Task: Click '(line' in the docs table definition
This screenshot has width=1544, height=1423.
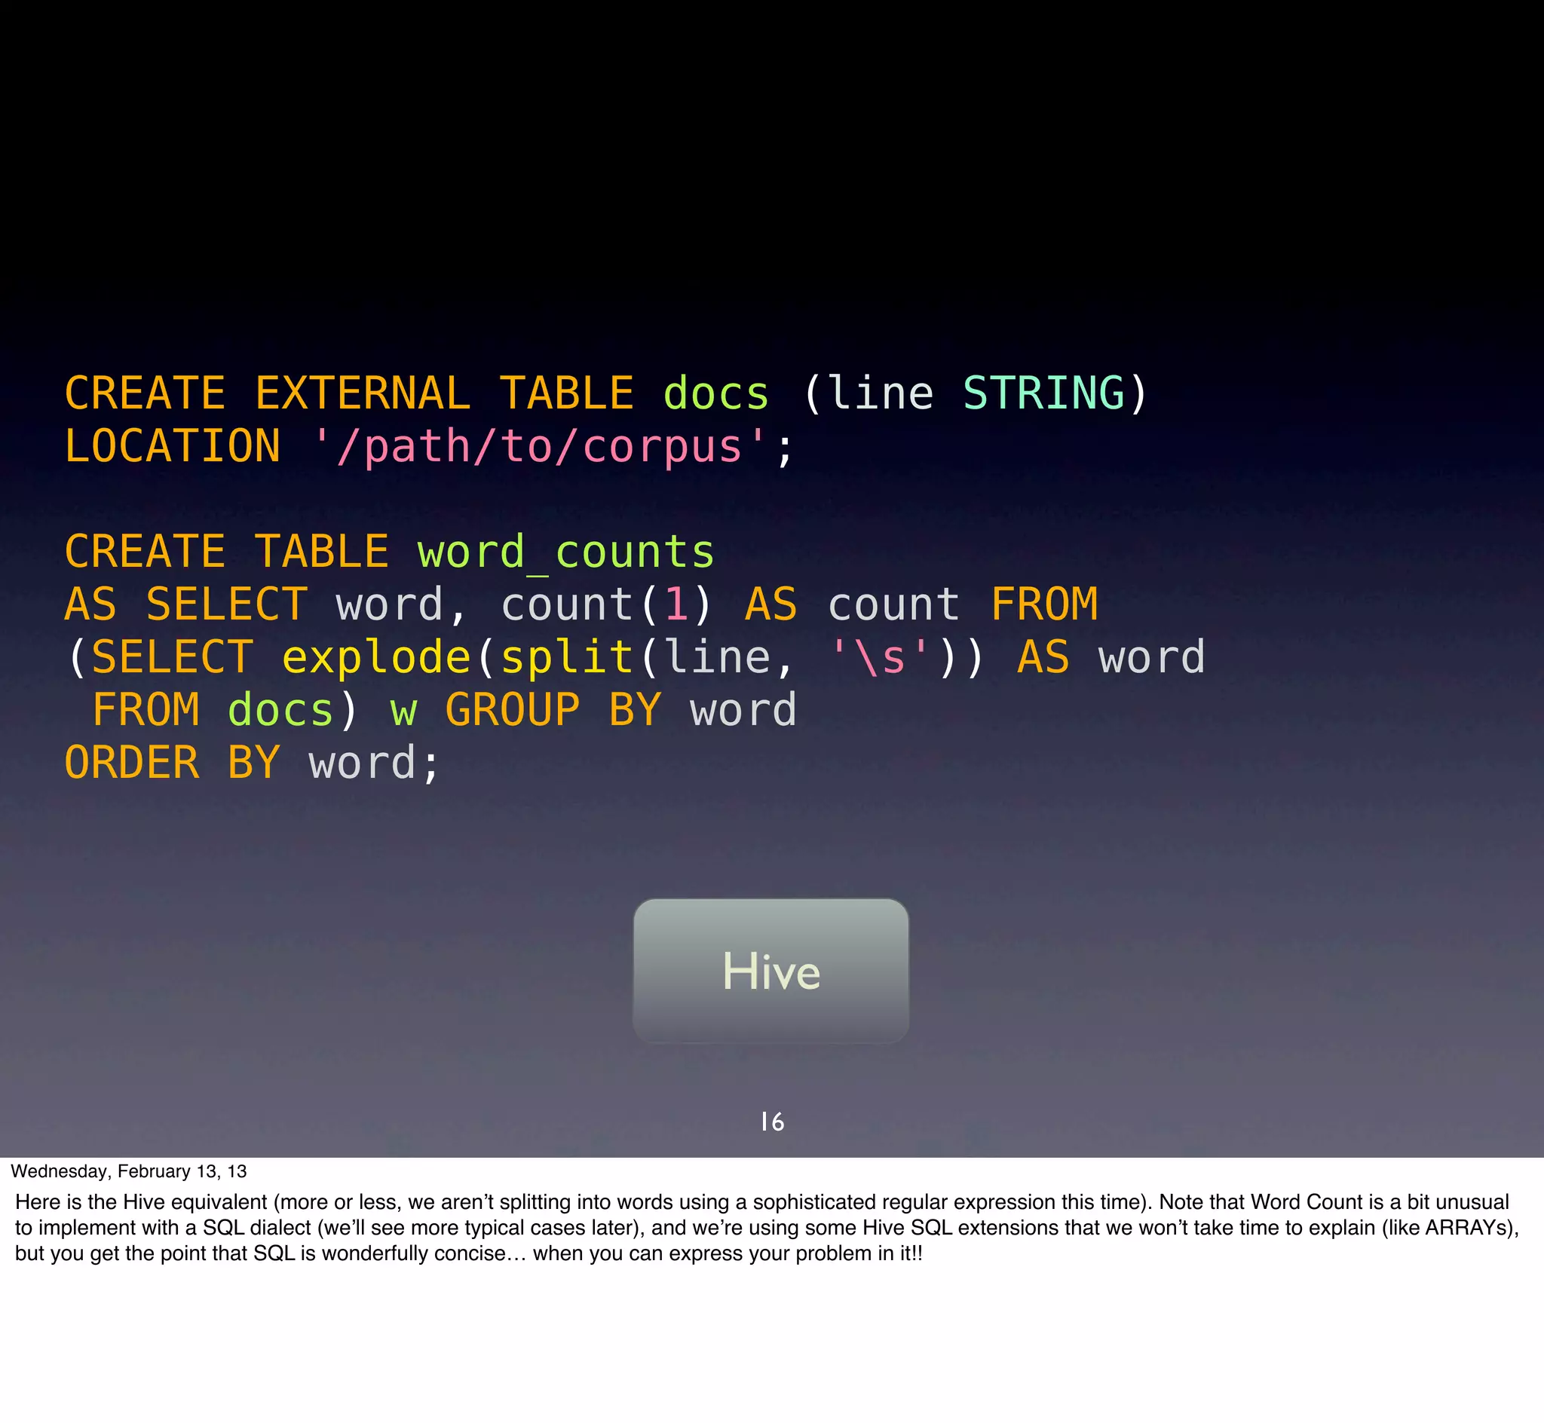Action: (x=868, y=393)
